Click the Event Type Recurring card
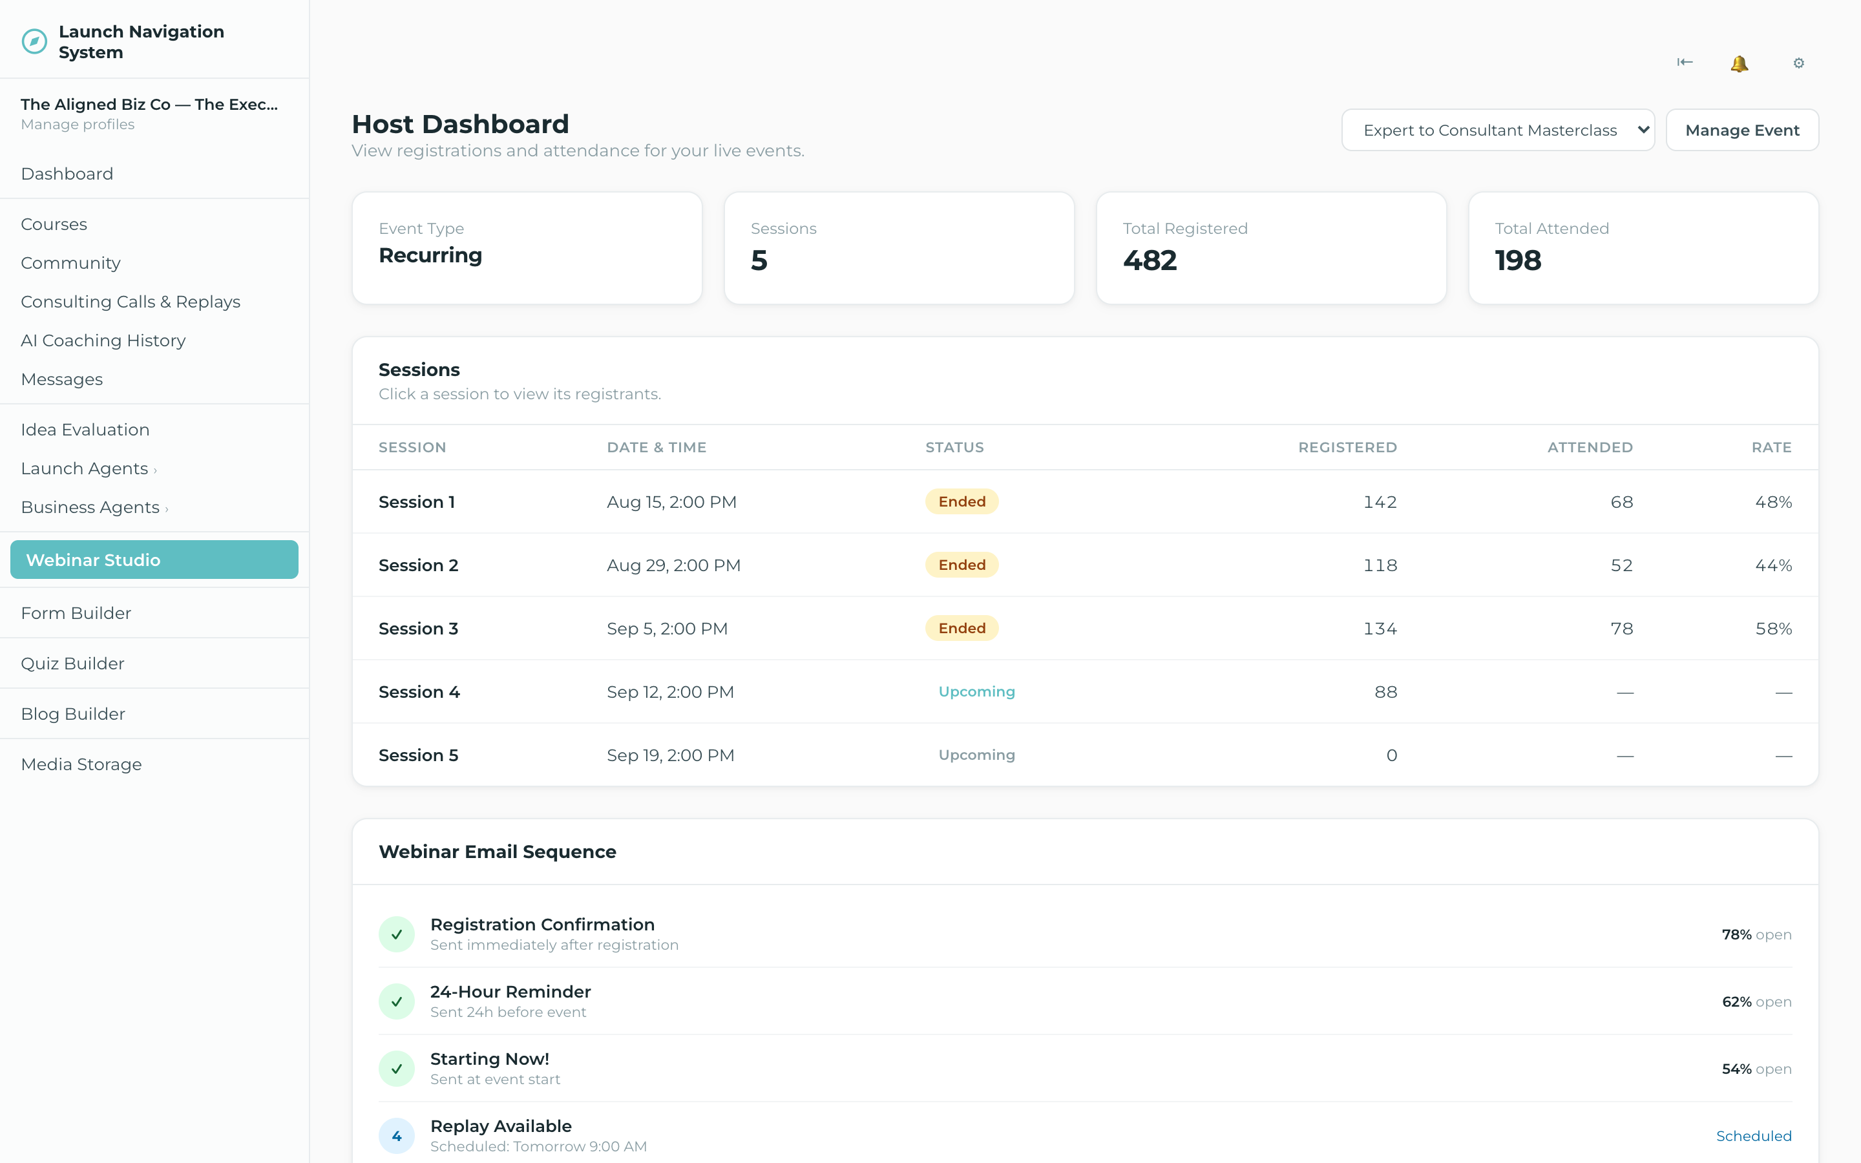This screenshot has width=1861, height=1163. 527,247
